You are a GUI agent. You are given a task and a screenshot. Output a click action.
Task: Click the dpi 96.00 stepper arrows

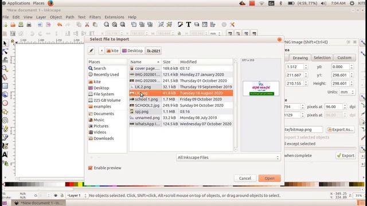tap(345, 107)
